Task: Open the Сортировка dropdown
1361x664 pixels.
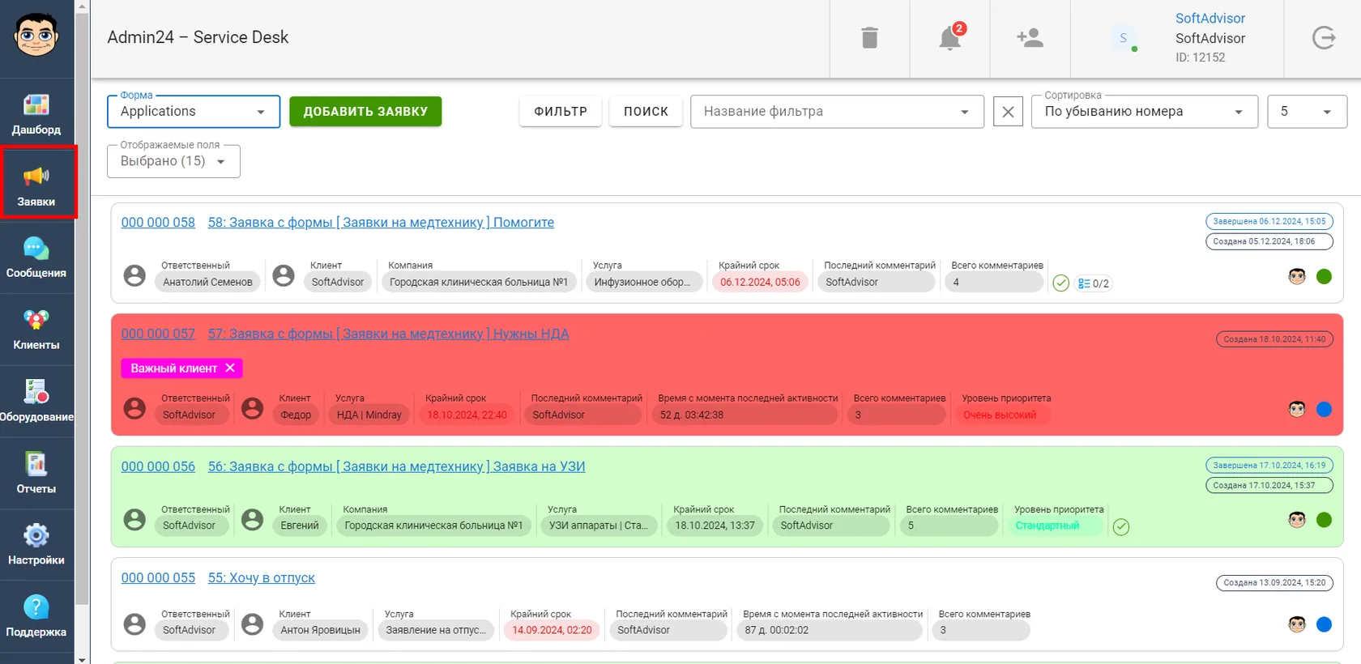Action: [1144, 112]
